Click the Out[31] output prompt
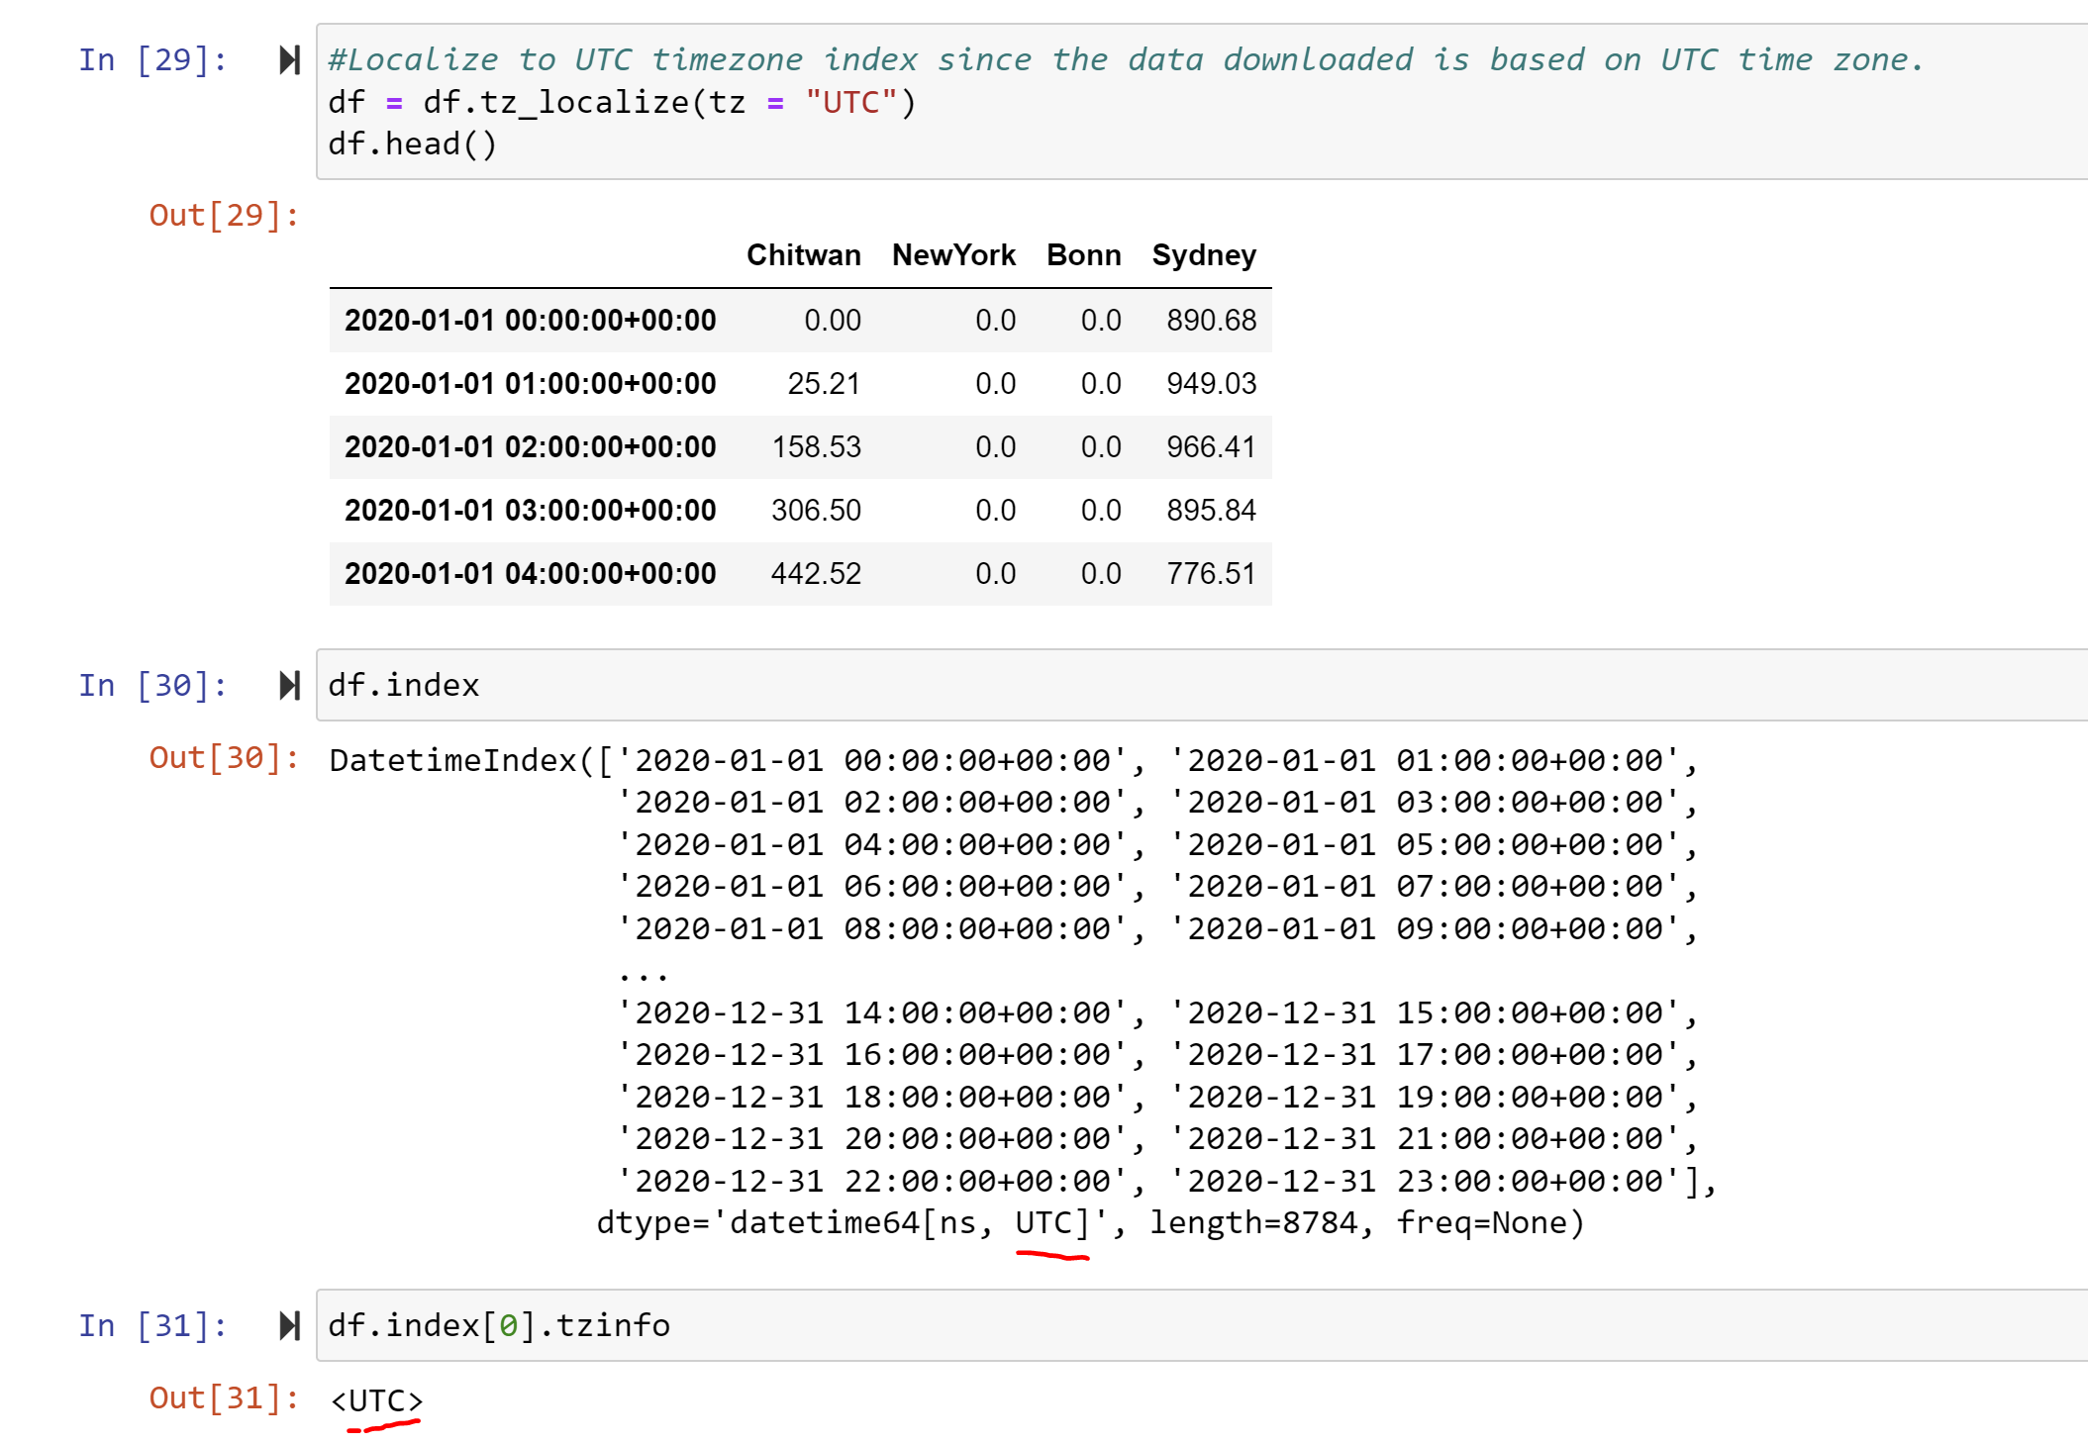The image size is (2088, 1444). tap(224, 1397)
